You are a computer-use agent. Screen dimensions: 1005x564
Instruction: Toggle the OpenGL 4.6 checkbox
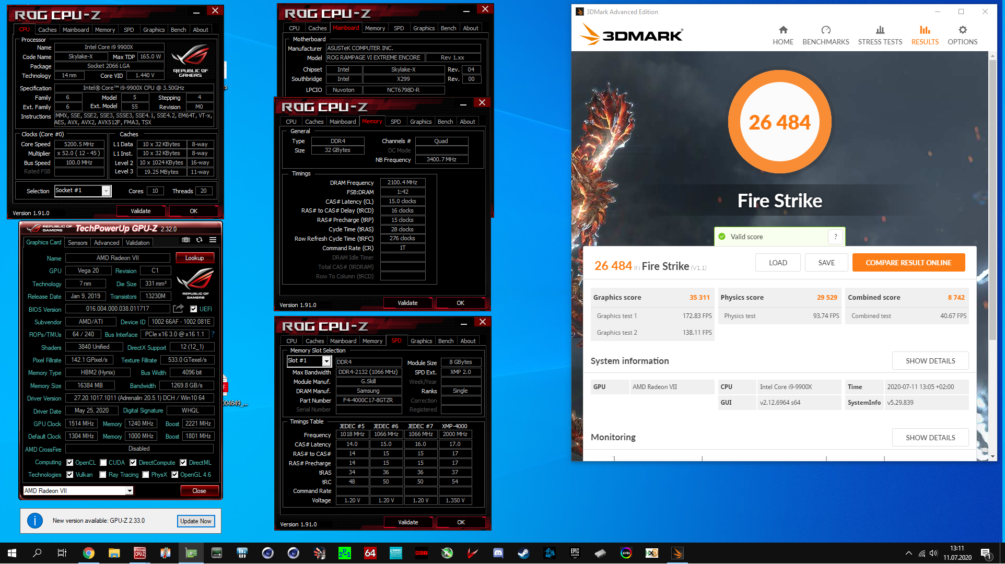point(174,474)
